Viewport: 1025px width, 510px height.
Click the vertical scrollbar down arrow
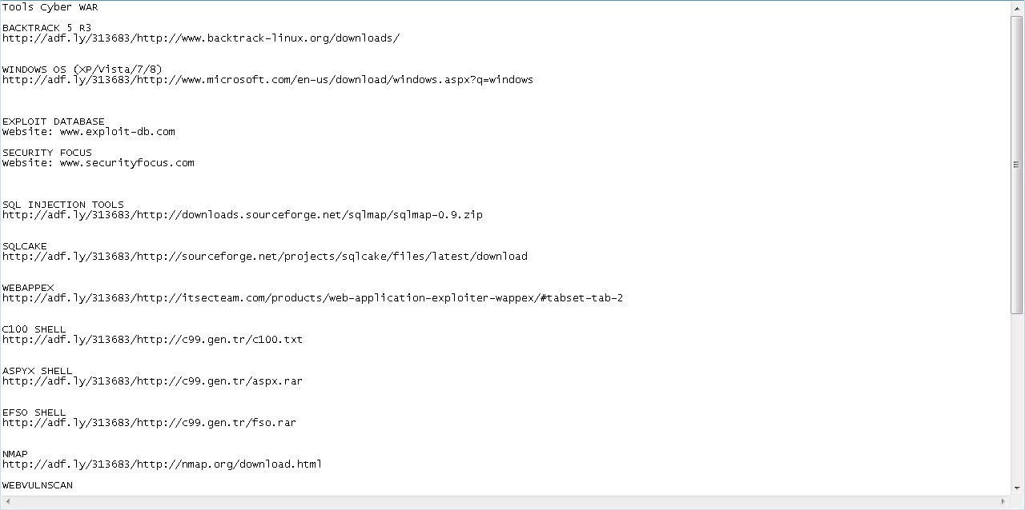coord(1017,488)
